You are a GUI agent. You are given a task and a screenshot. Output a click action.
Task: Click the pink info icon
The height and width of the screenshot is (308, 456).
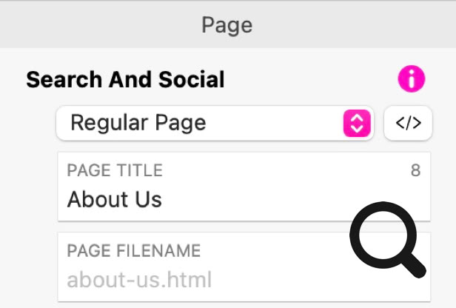(x=412, y=78)
